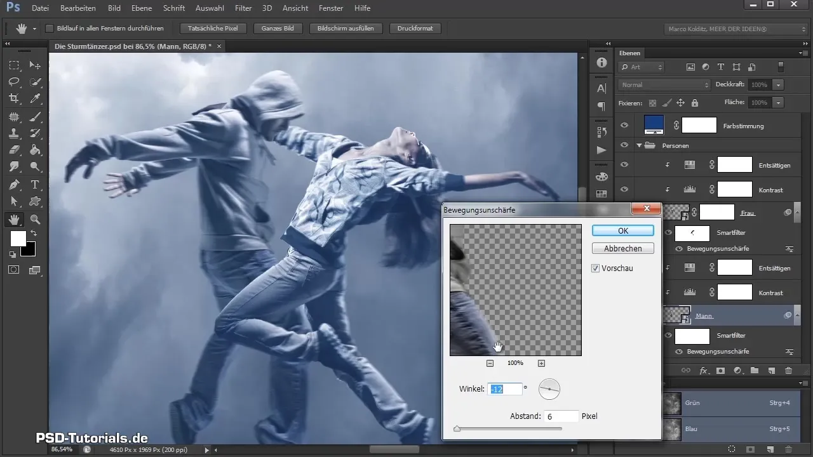The width and height of the screenshot is (813, 457).
Task: Select the Ebenen panel tab
Action: [630, 53]
